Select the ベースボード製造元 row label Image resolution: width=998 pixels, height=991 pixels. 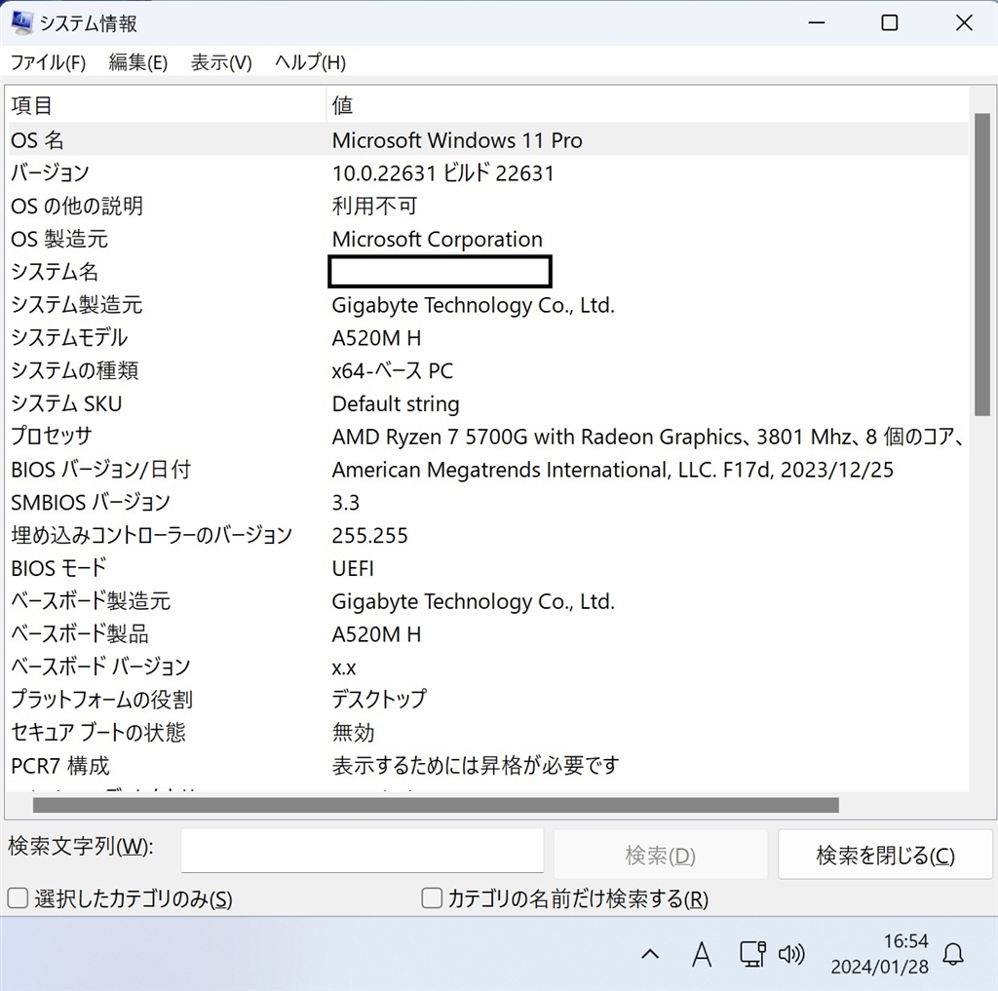coord(91,601)
